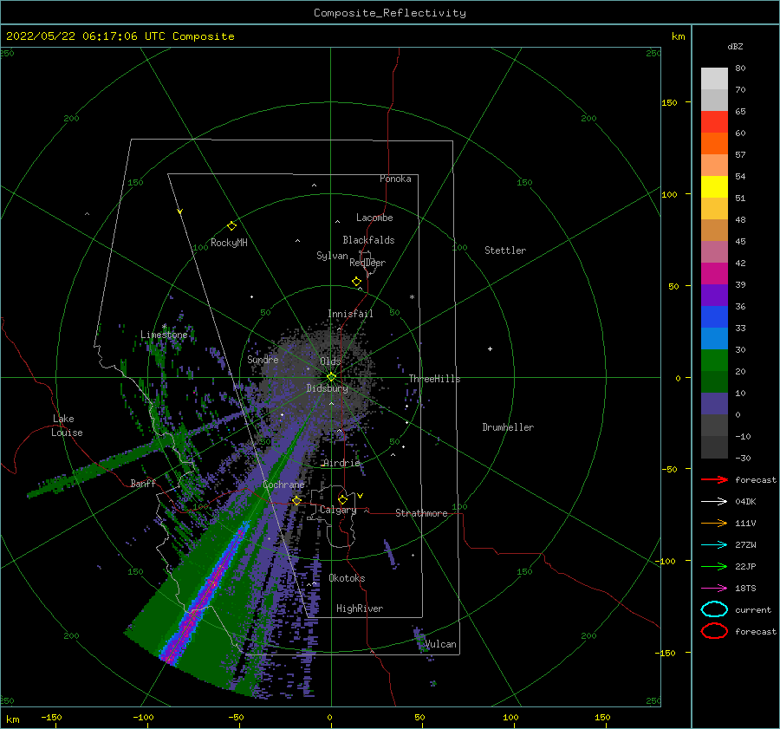Pick the yellow 54 dBZ color swatch

coord(714,186)
